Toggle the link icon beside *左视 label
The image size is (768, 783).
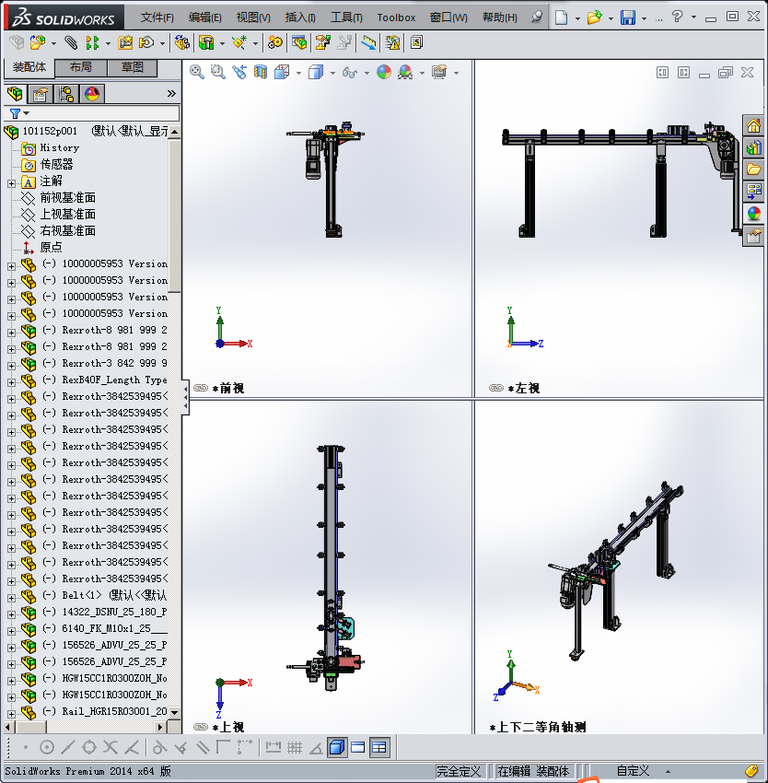pyautogui.click(x=496, y=388)
